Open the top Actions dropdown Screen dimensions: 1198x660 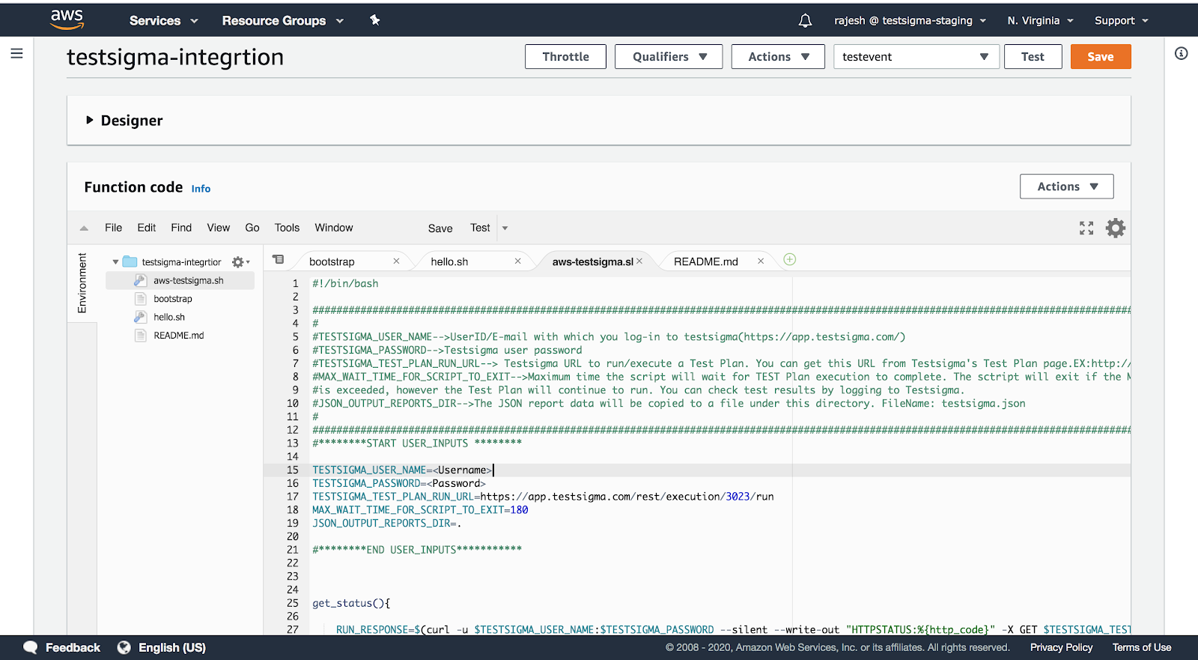coord(778,57)
